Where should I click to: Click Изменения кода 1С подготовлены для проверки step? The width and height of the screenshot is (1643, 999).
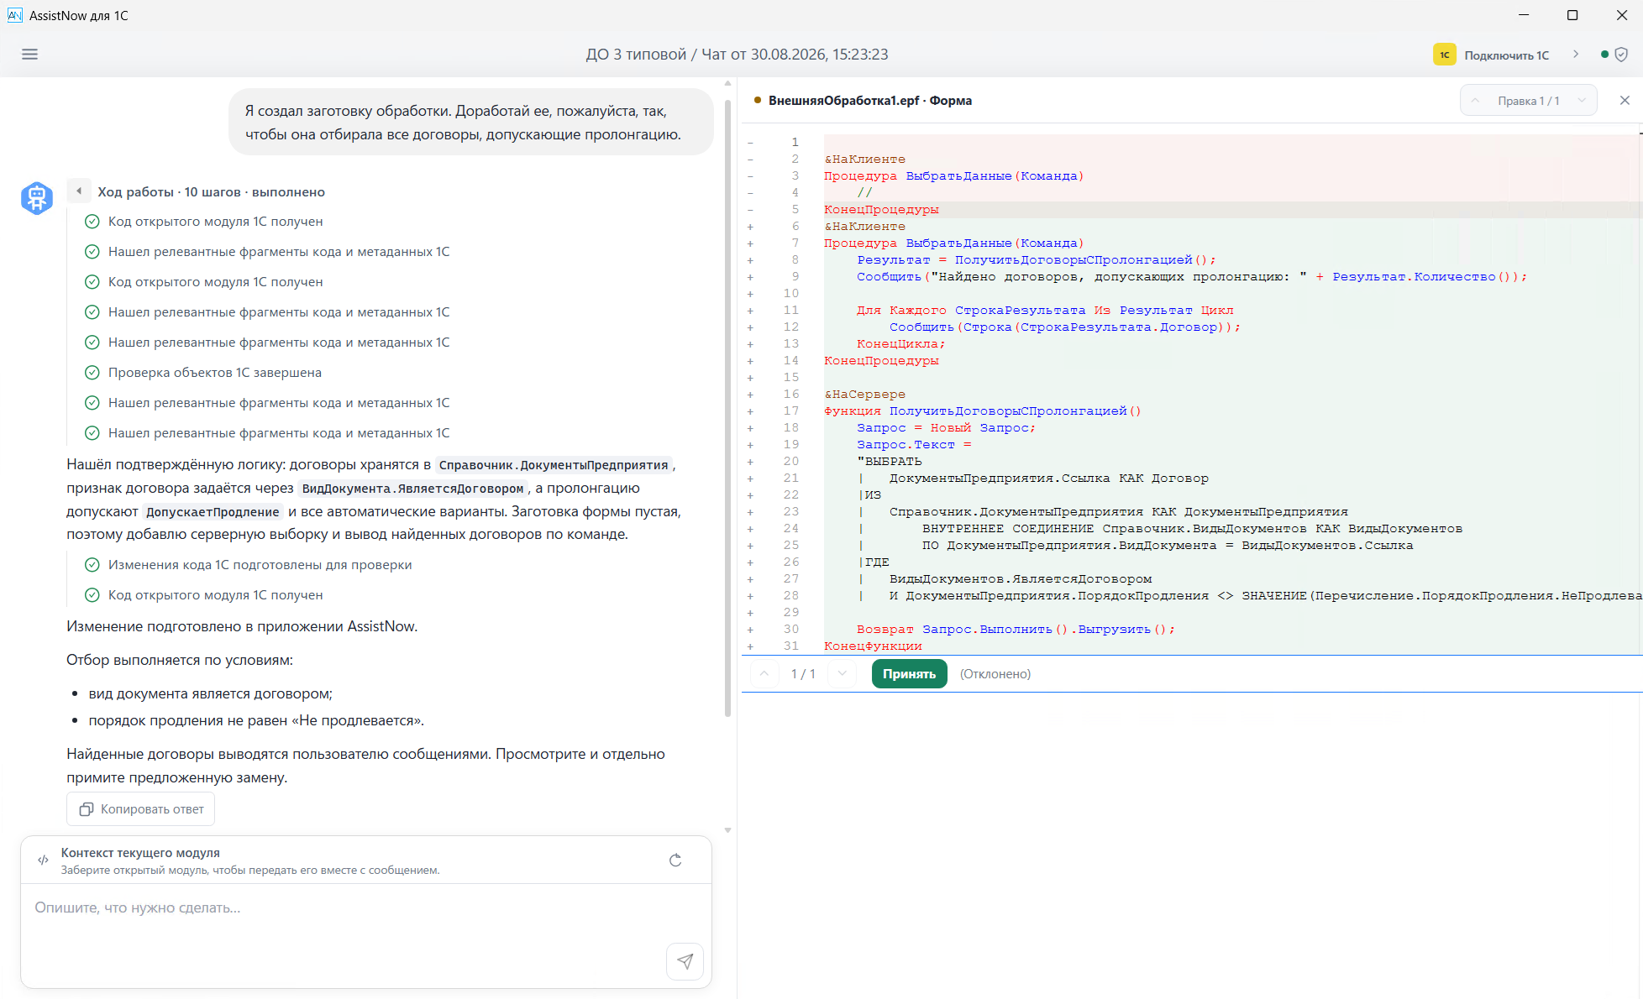[x=260, y=565]
